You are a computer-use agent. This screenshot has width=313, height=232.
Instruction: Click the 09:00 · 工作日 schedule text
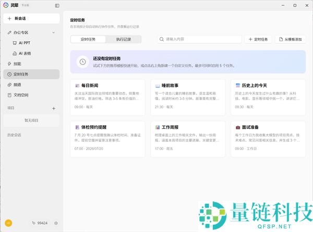pos(246,149)
